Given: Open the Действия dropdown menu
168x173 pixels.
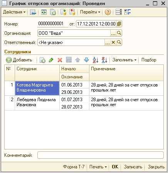Looking at the screenshot, I should tap(14, 12).
